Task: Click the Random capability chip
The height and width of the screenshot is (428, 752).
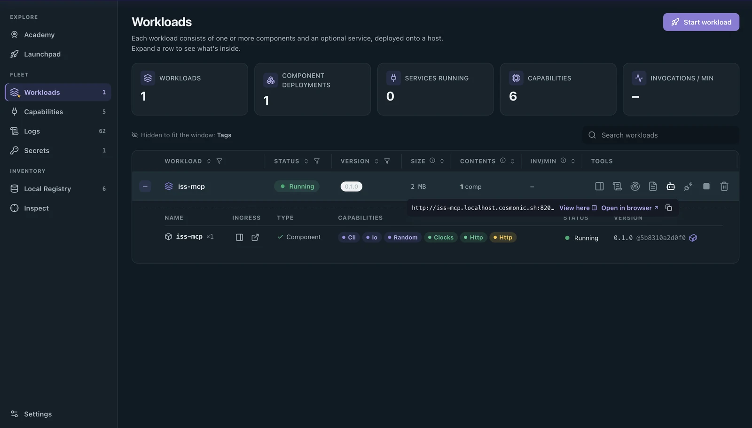Action: pos(403,237)
